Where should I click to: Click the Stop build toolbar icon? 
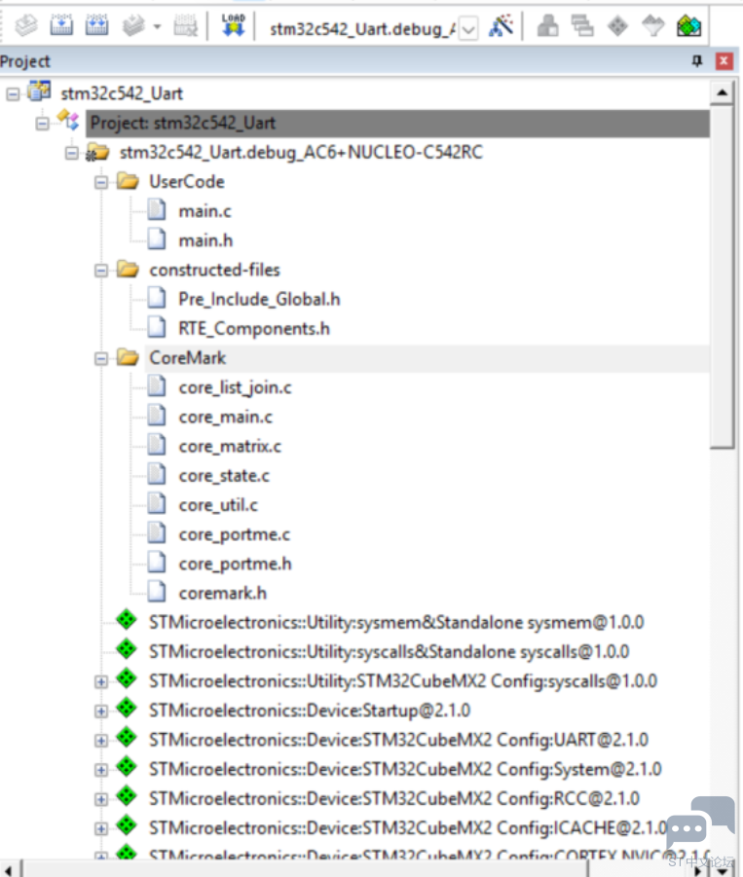point(185,25)
